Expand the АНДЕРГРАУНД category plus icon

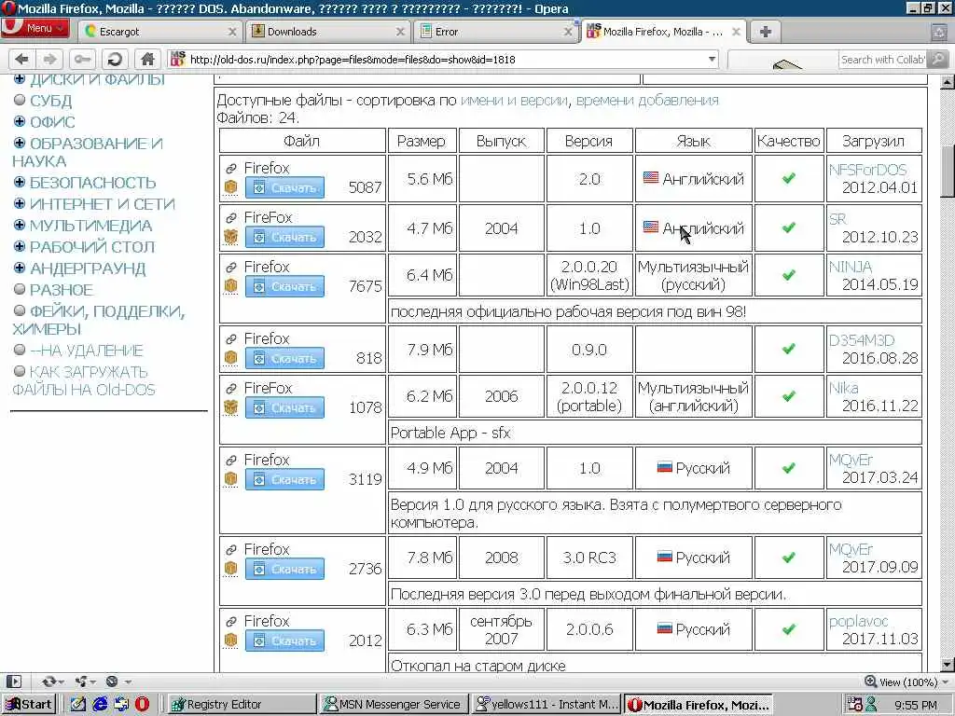pyautogui.click(x=20, y=268)
